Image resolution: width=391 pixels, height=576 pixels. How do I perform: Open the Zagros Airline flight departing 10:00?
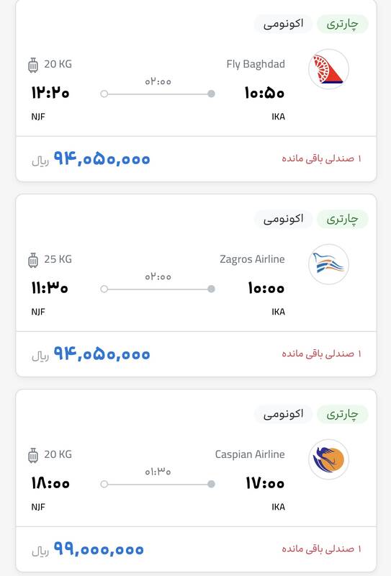tap(196, 285)
